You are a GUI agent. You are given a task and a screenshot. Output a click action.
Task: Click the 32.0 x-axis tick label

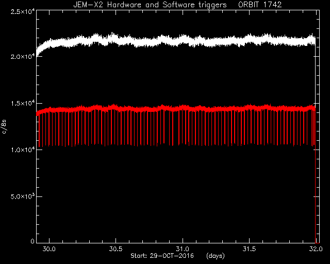point(316,249)
